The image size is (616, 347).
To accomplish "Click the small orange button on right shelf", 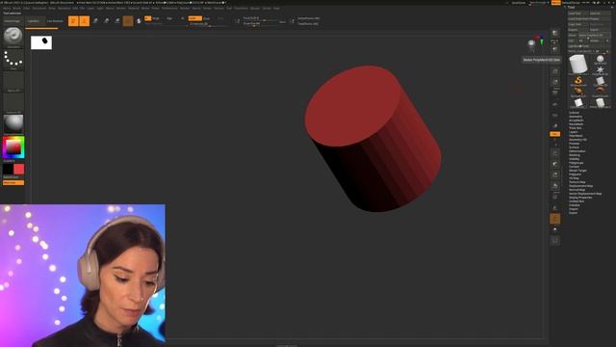I will [x=554, y=134].
